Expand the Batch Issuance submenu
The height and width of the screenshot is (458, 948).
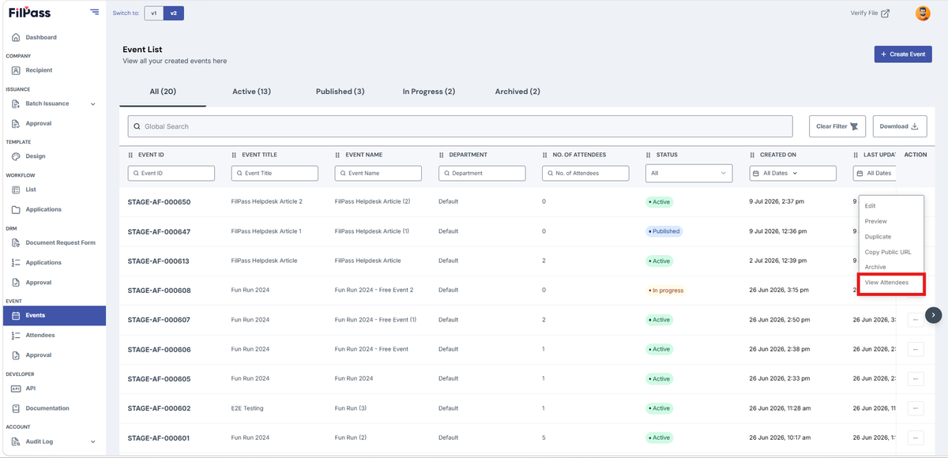point(93,103)
